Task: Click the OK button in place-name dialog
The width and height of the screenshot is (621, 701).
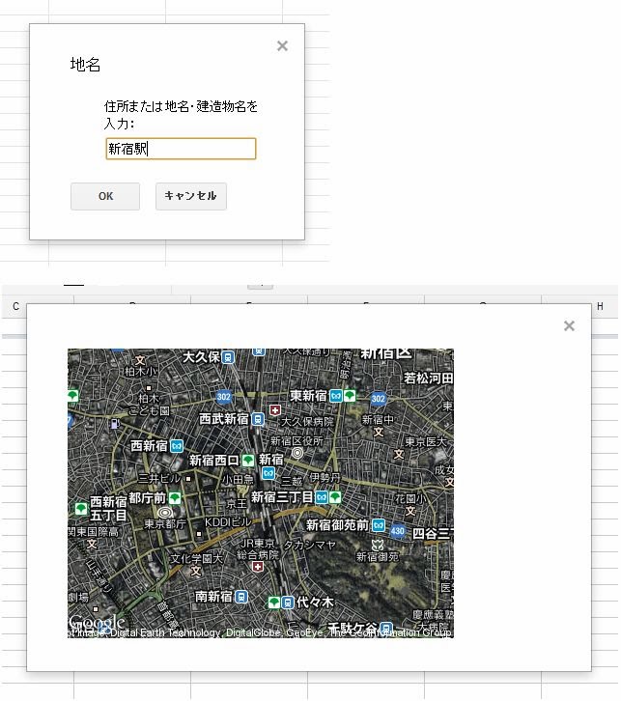Action: (105, 196)
